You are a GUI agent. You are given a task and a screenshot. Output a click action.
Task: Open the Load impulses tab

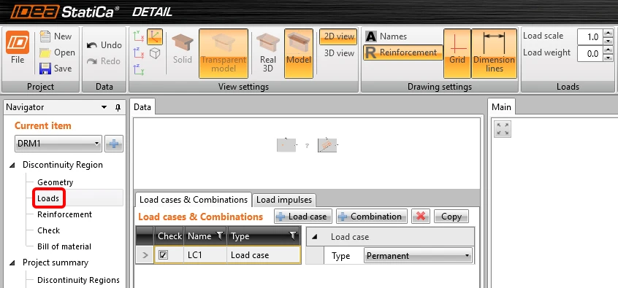point(284,200)
